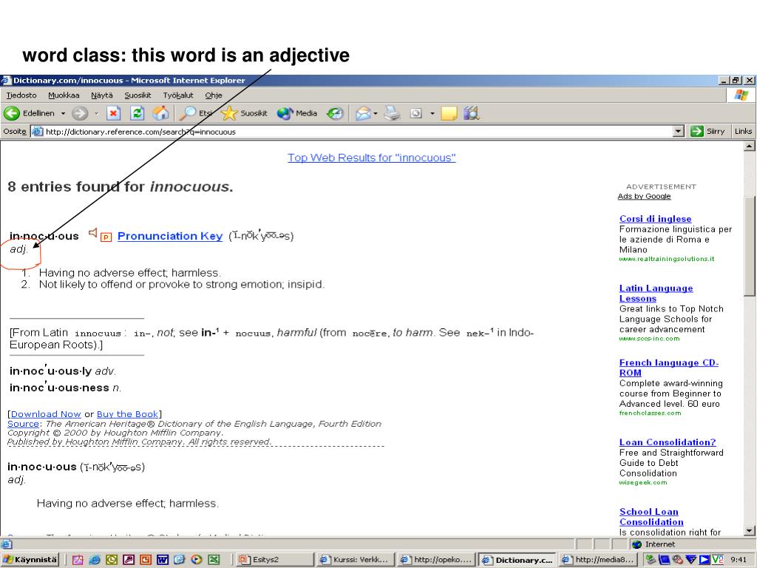The image size is (757, 568).
Task: Click the Source link
Action: (x=23, y=424)
